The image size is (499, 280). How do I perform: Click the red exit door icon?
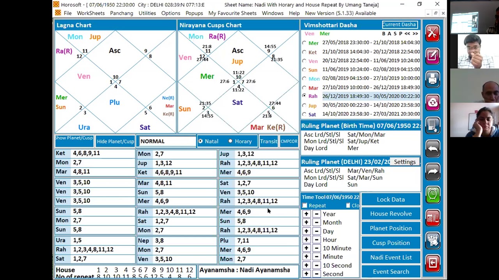[x=432, y=263]
